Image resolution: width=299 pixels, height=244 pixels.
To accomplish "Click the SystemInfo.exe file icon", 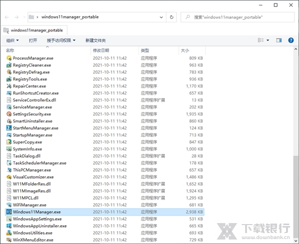I will [x=9, y=149].
